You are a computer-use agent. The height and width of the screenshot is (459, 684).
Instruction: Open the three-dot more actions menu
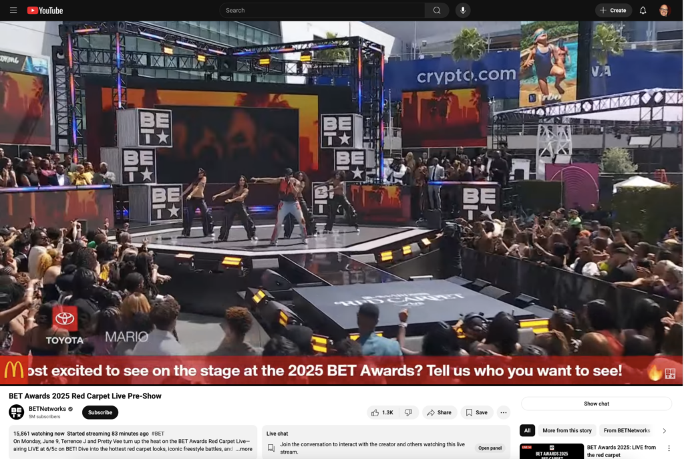[504, 412]
